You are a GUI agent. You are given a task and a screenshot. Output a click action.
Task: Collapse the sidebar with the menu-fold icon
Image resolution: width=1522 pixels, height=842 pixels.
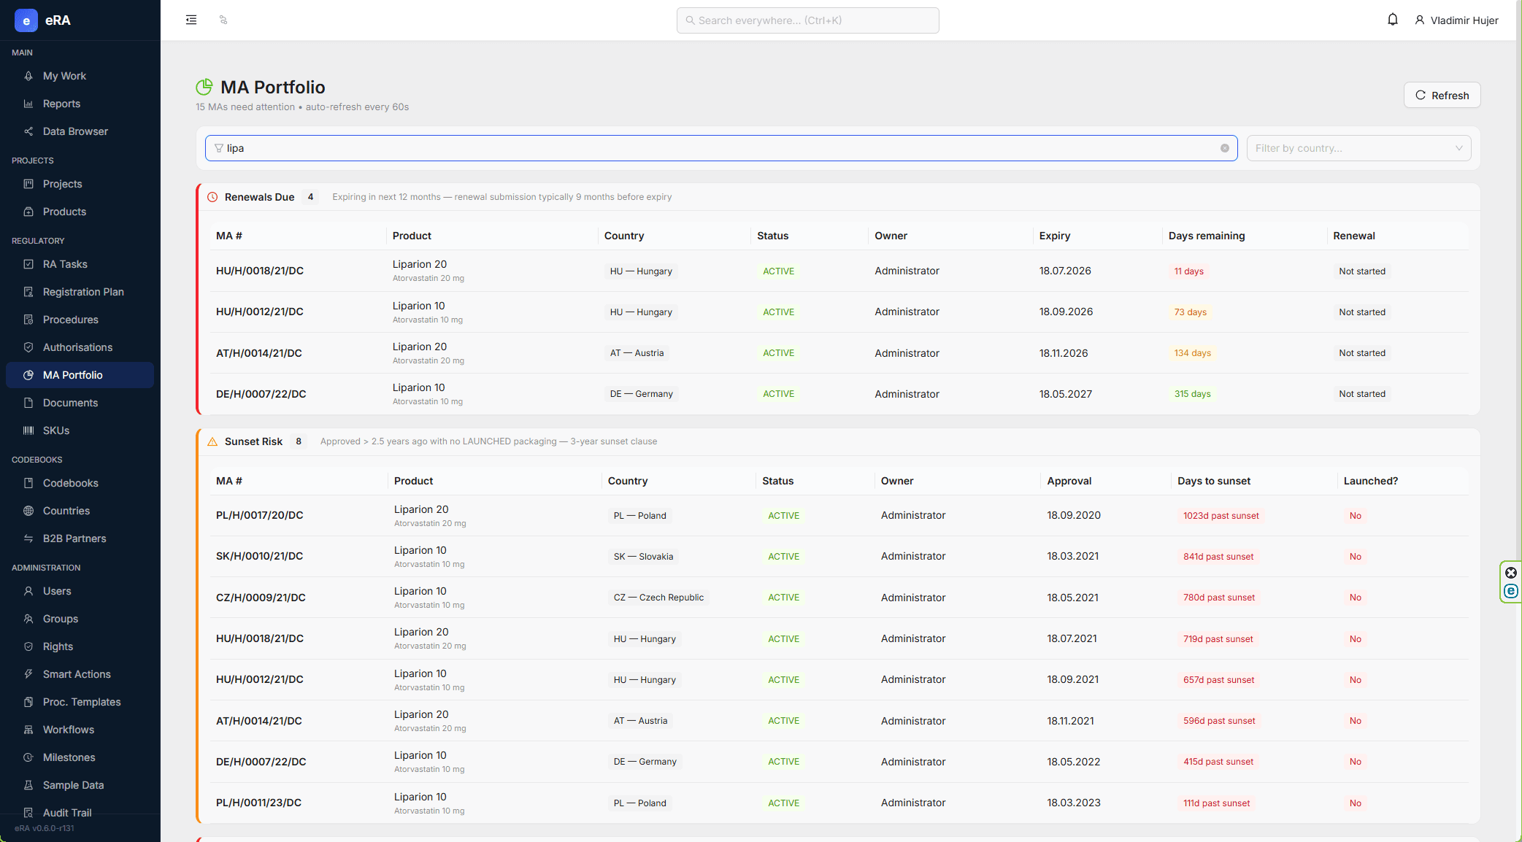(x=191, y=20)
